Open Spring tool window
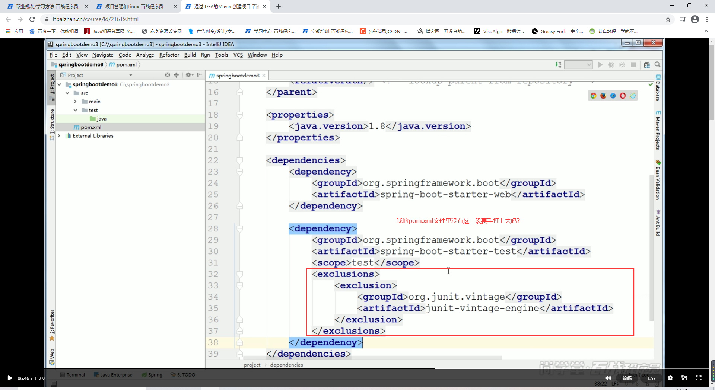 152,375
